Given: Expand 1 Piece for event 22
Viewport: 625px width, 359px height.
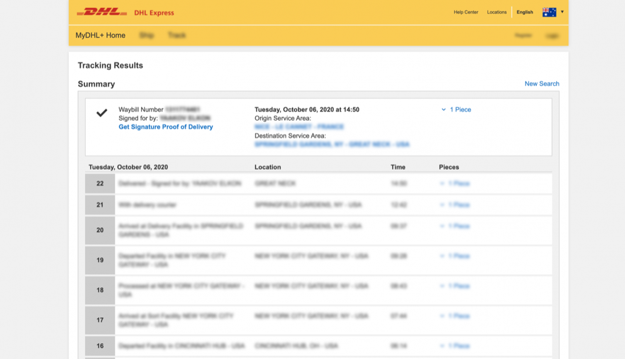Looking at the screenshot, I should tap(454, 184).
